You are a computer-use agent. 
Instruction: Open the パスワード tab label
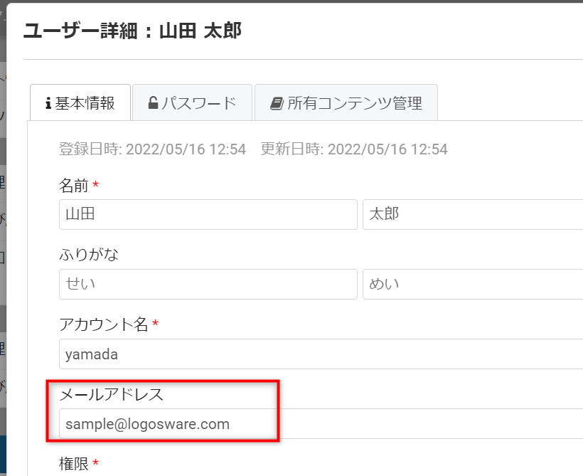pos(198,103)
